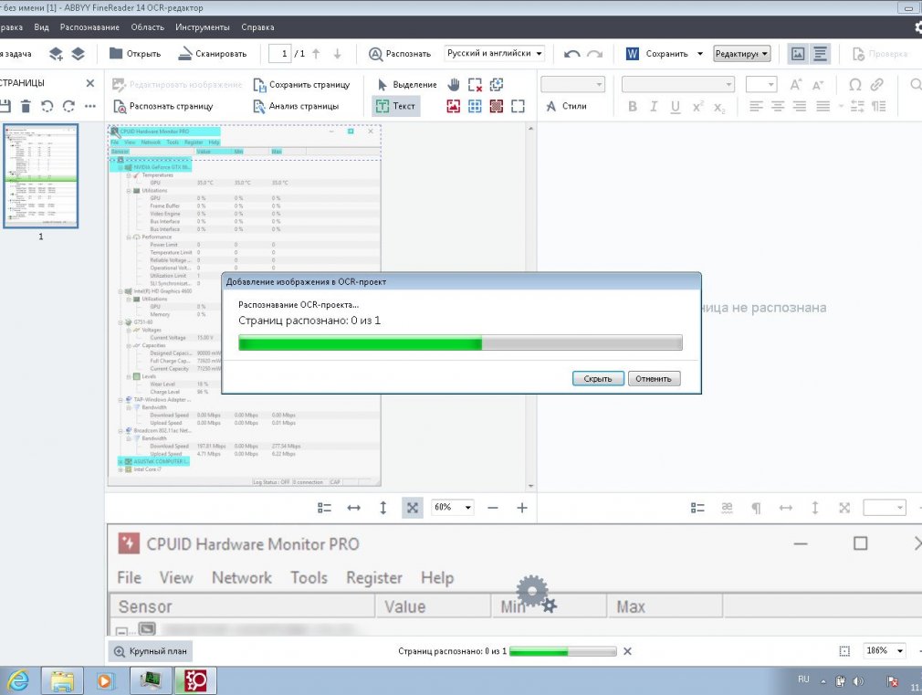Insert hyperlink using chain icon
922x695 pixels.
(x=876, y=85)
